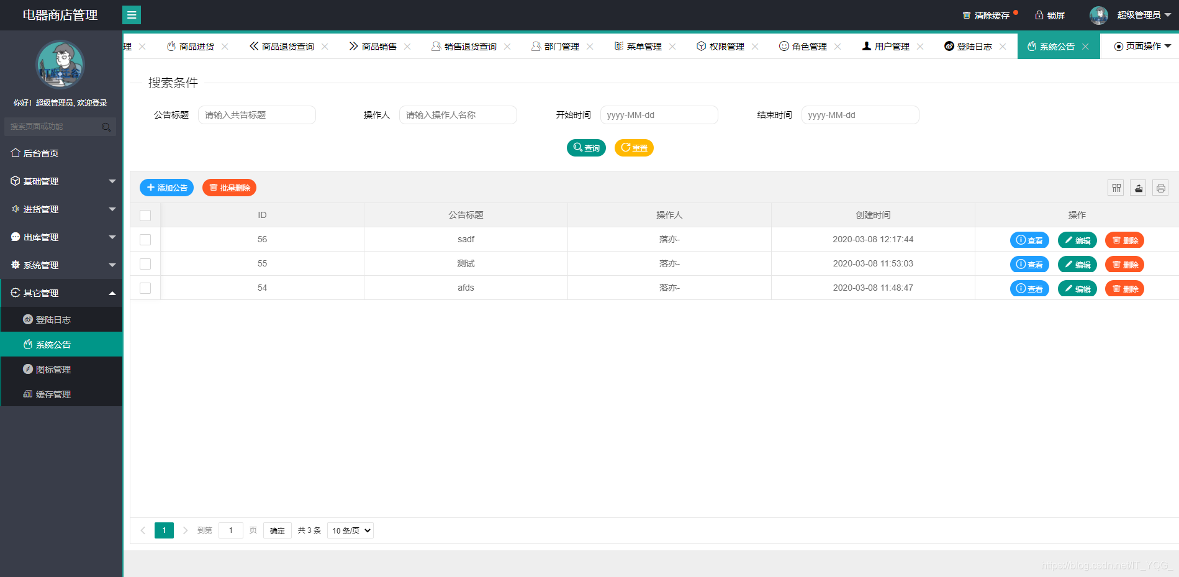Viewport: 1179px width, 577px height.
Task: Select 登陆日志 in the sidebar
Action: point(53,319)
